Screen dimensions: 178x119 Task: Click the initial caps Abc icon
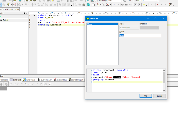coord(130,5)
